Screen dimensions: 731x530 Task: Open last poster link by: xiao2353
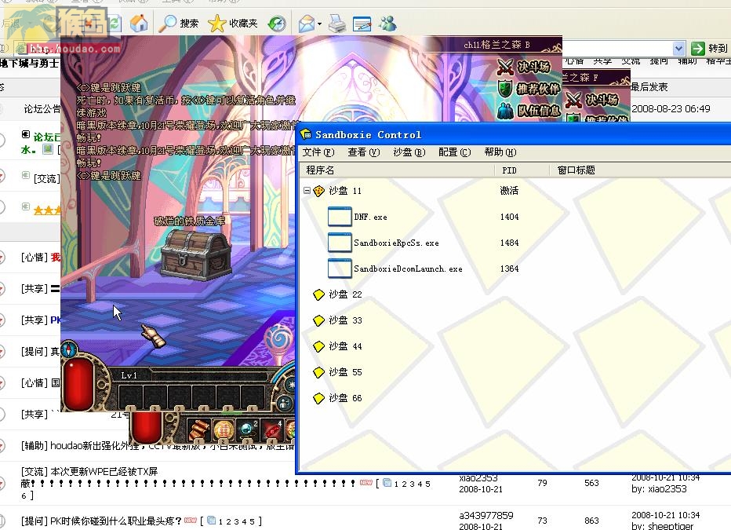point(659,488)
